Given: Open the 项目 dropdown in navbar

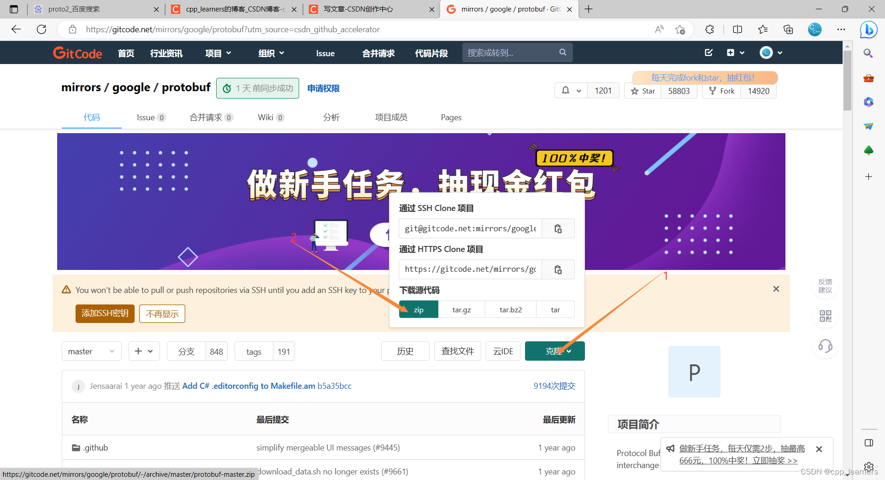Looking at the screenshot, I should tap(218, 53).
